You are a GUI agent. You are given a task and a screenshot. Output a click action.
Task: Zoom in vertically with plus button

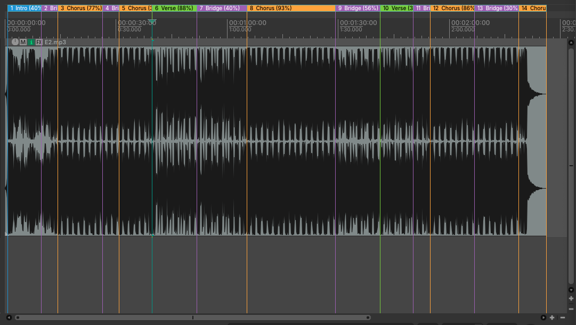571,298
